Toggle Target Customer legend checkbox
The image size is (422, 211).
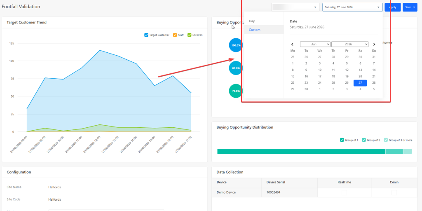click(x=146, y=35)
